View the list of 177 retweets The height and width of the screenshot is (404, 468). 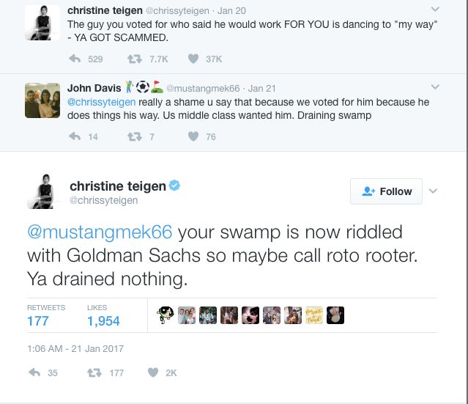[38, 321]
